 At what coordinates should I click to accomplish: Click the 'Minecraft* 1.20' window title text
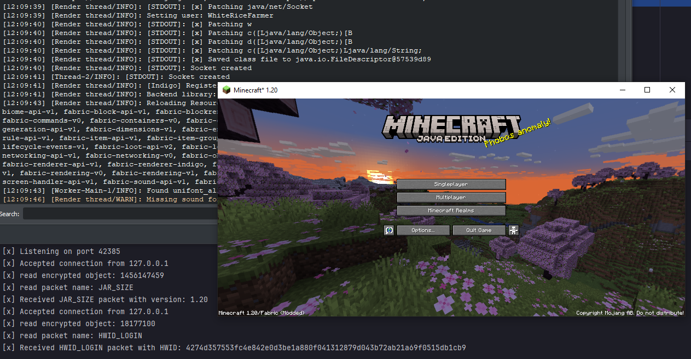point(256,90)
